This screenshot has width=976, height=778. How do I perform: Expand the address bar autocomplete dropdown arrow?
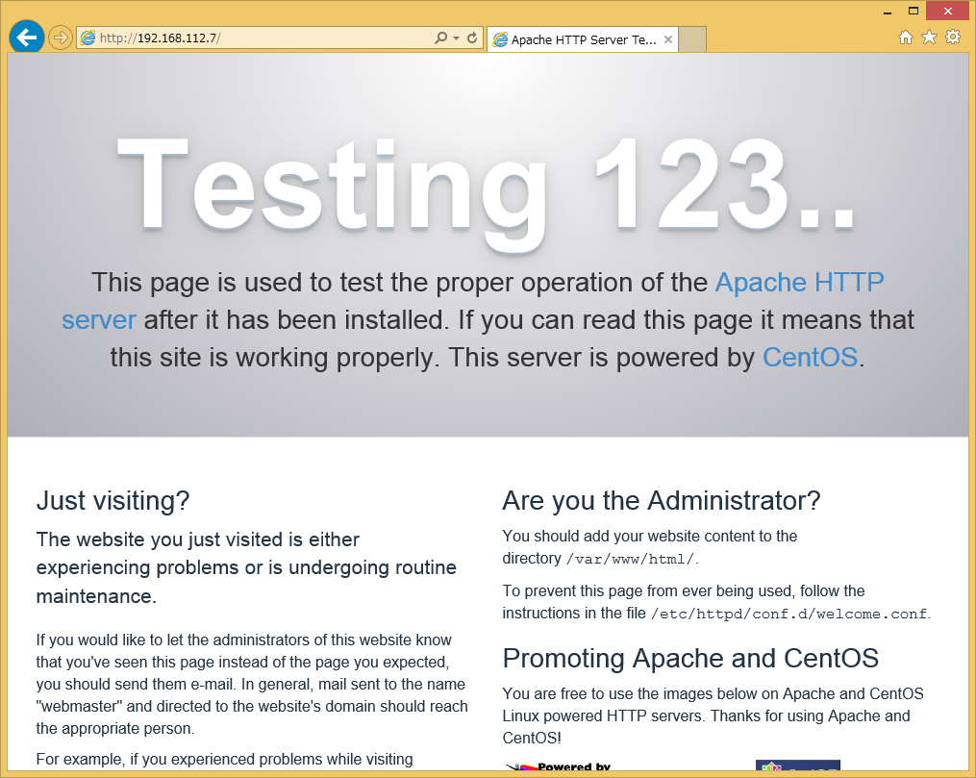coord(456,38)
